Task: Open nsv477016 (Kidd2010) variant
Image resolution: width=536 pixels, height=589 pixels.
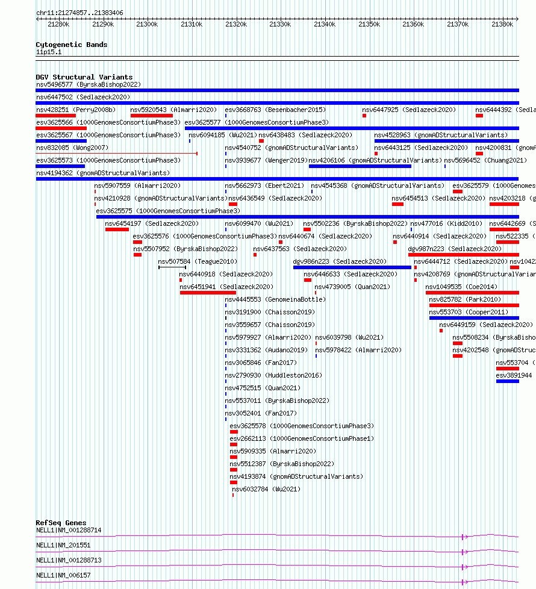Action: [x=446, y=224]
